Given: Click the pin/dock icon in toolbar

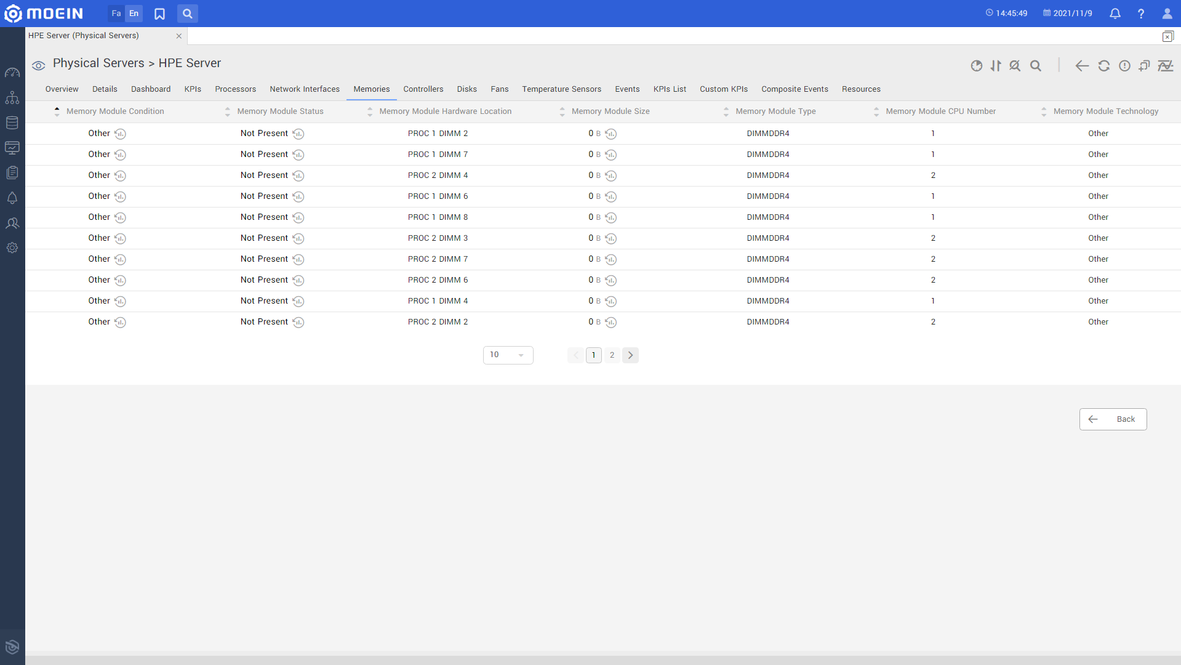Looking at the screenshot, I should click(1144, 66).
